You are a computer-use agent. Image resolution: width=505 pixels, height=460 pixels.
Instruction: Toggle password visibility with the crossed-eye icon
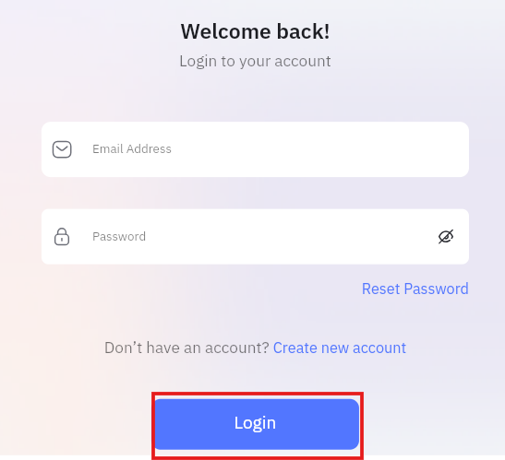click(446, 237)
